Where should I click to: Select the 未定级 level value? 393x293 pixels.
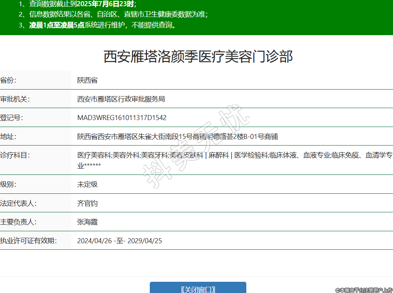[87, 184]
